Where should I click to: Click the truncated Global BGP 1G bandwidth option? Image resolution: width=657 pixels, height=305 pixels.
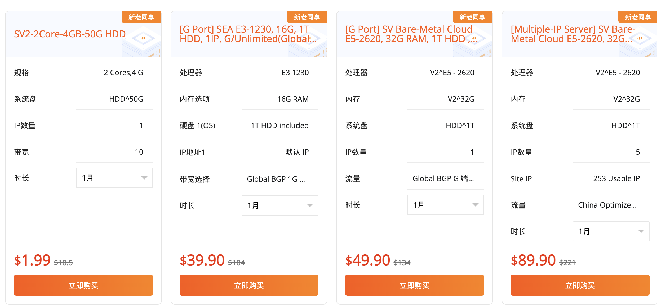tap(276, 179)
